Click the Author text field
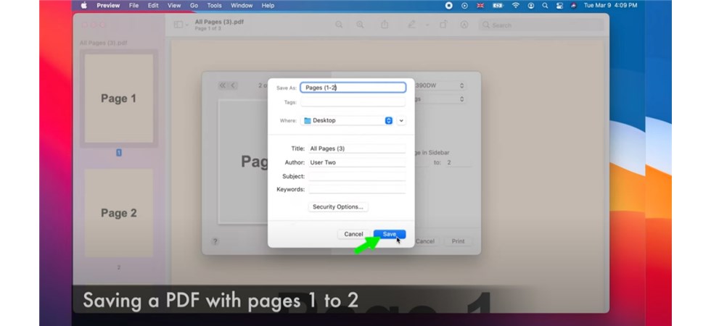 pyautogui.click(x=356, y=162)
